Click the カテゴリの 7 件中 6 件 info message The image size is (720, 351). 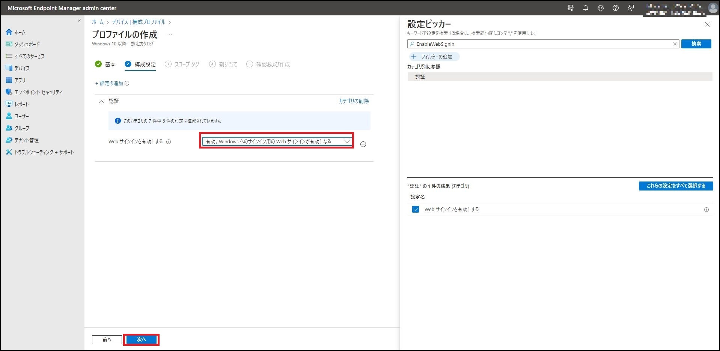239,121
